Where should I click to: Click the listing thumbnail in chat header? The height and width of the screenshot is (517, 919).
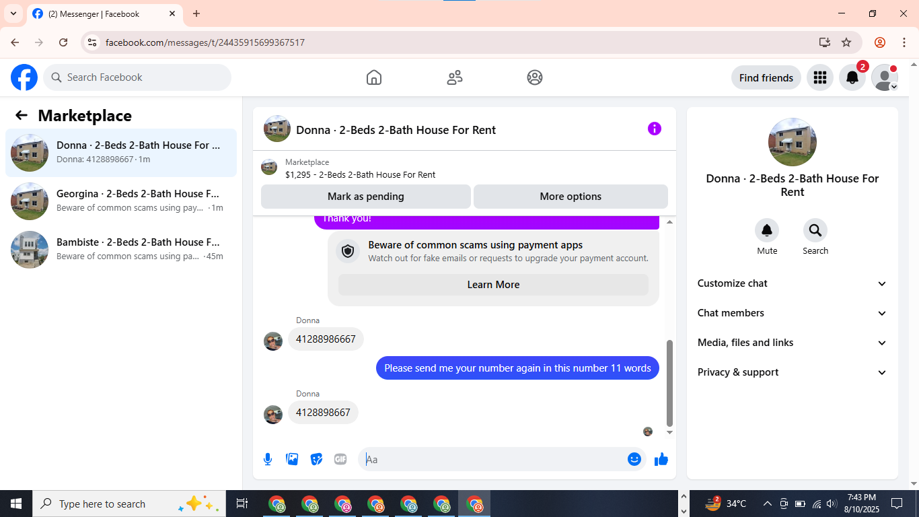pyautogui.click(x=277, y=129)
